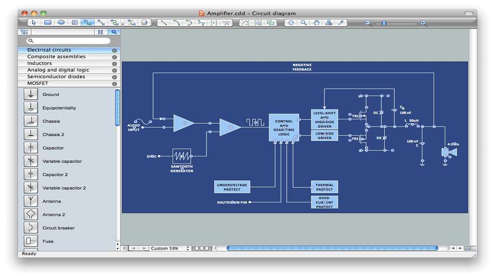Pick the Chassis symbol
The image size is (495, 278).
coord(30,121)
